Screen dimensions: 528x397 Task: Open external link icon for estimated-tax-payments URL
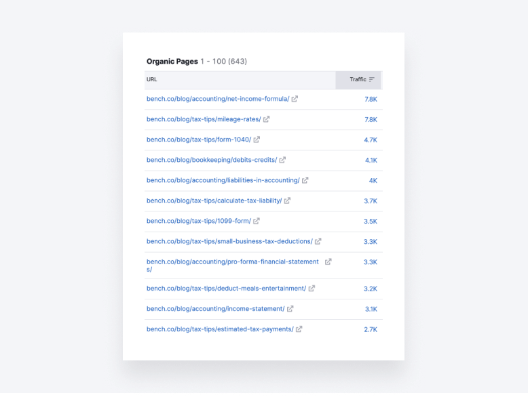click(299, 329)
